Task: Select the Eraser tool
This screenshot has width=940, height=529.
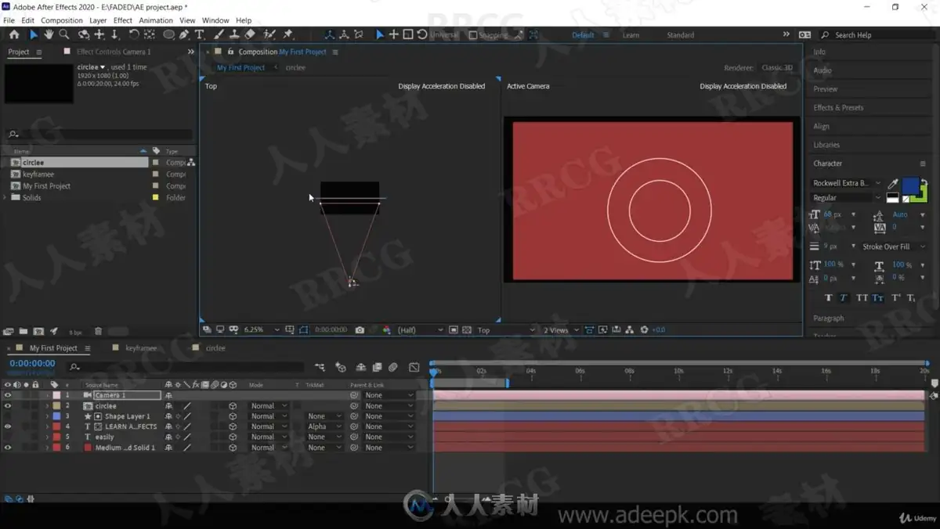Action: pos(250,34)
